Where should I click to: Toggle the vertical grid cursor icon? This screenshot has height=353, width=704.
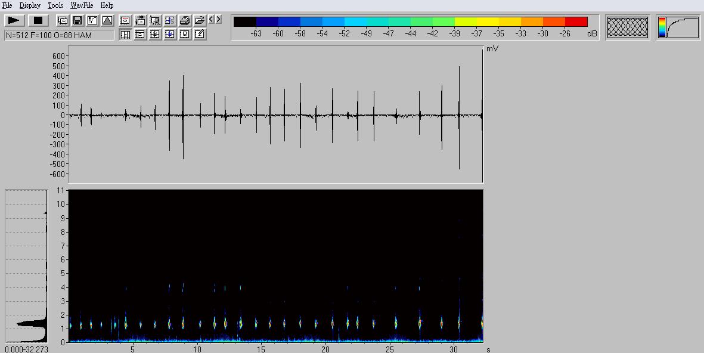click(x=125, y=35)
